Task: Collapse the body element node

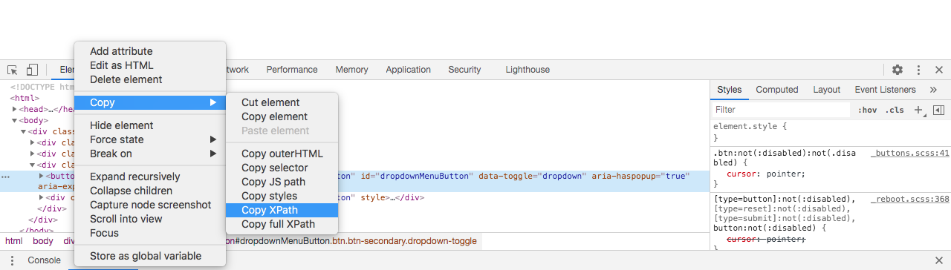Action: click(15, 120)
